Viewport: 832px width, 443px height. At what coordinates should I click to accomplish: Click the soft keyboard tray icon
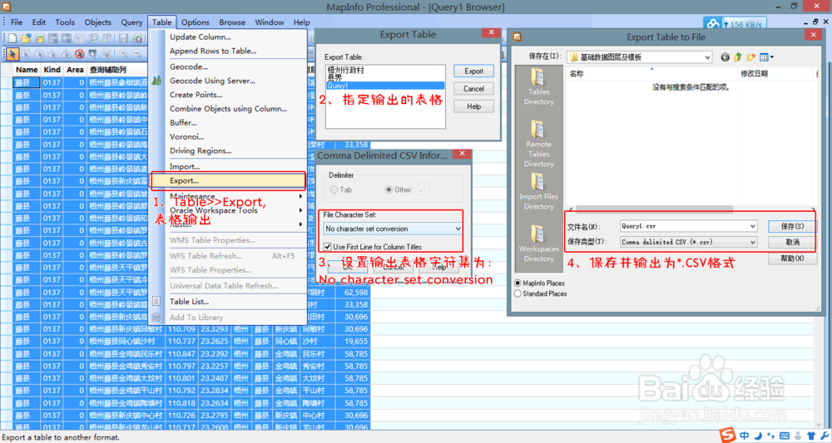coord(785,436)
